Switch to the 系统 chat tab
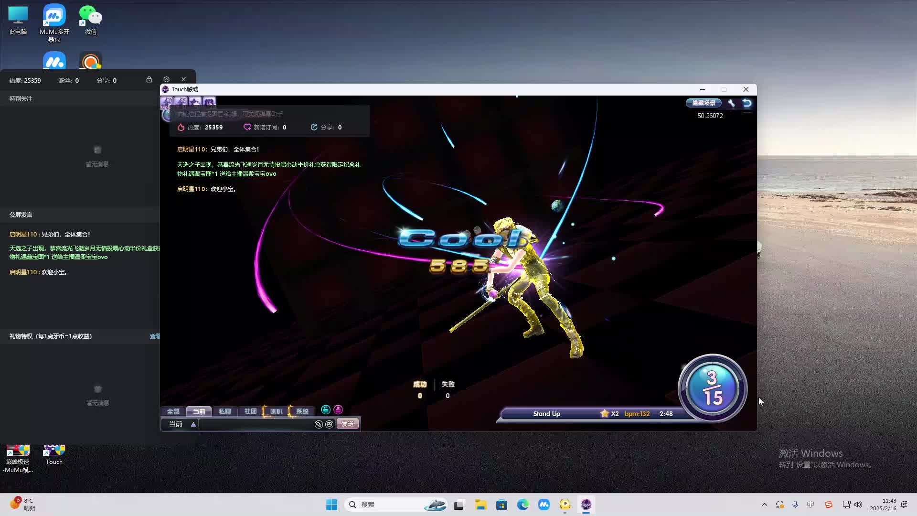 (302, 411)
